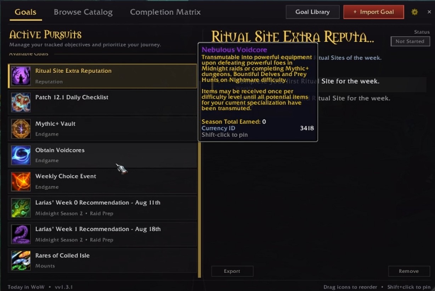Click the Nebulous Voidcore tooltip title

pos(235,50)
